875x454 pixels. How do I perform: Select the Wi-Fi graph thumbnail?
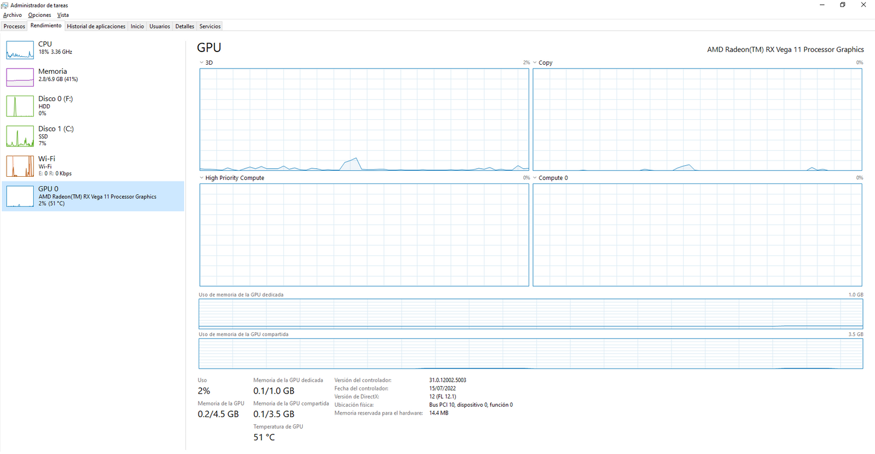pos(19,166)
